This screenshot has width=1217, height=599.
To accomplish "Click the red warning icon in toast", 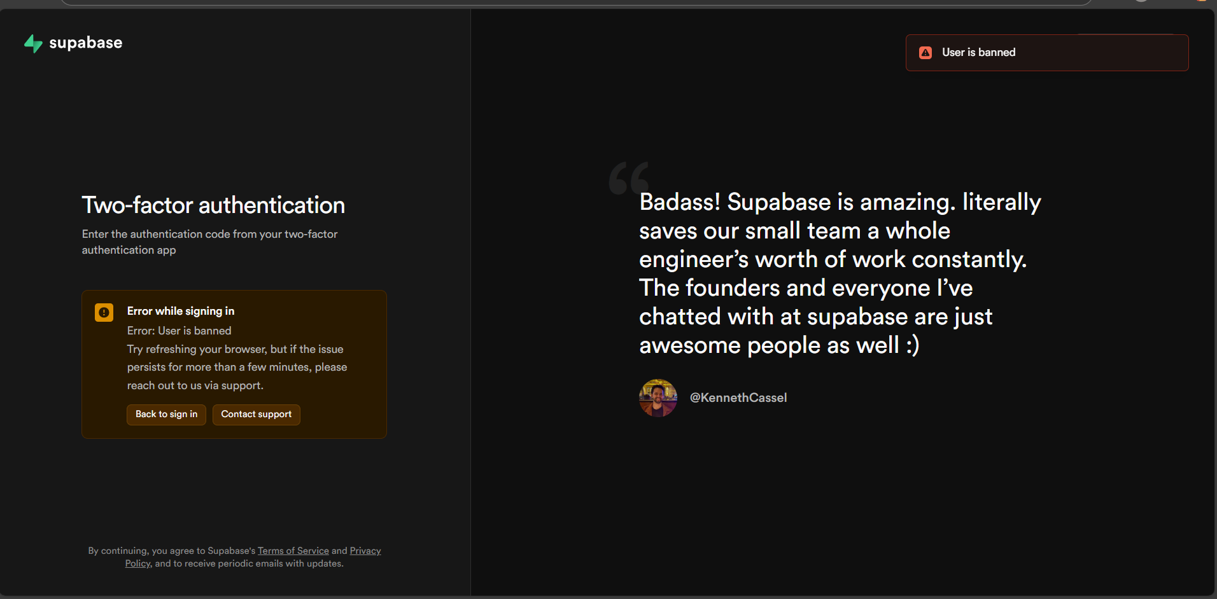I will 925,53.
